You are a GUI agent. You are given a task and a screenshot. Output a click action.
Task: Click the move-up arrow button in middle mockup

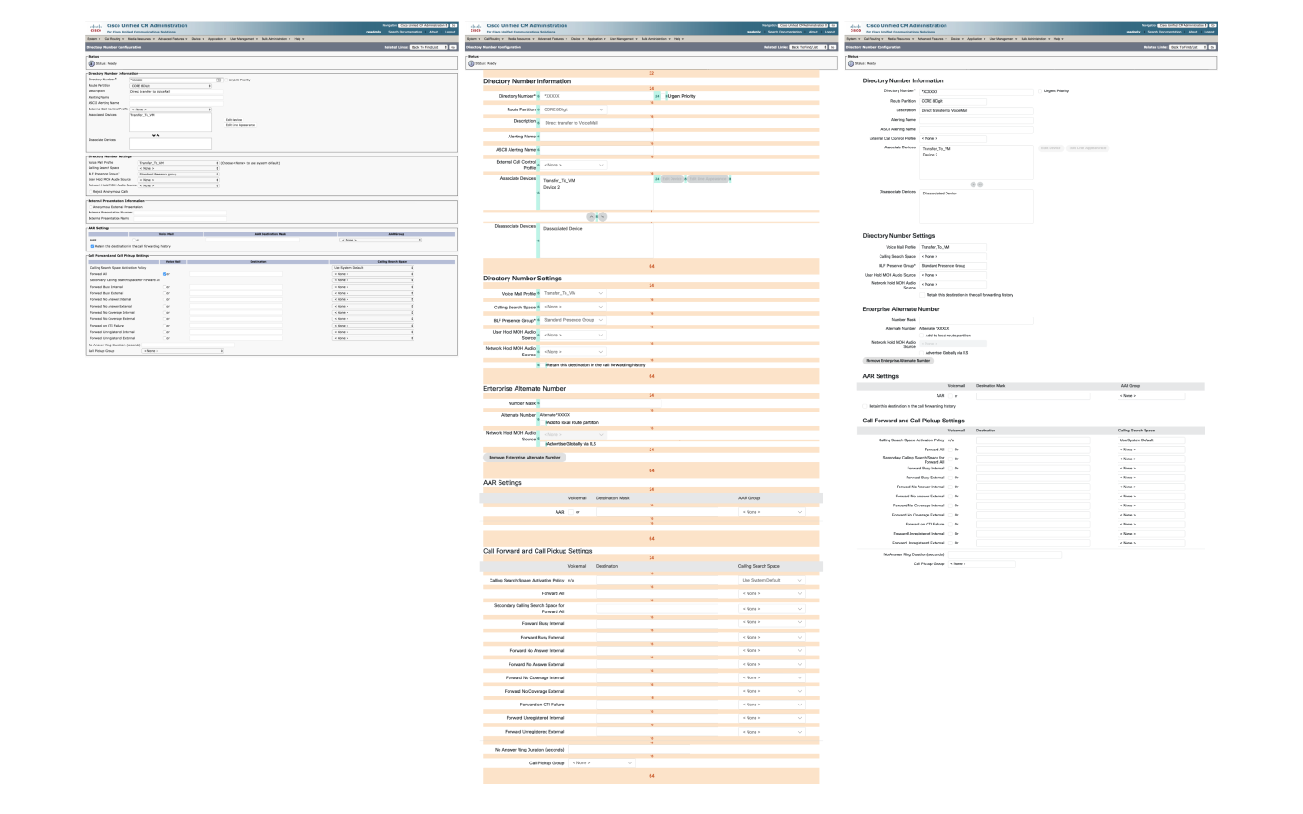coord(591,217)
